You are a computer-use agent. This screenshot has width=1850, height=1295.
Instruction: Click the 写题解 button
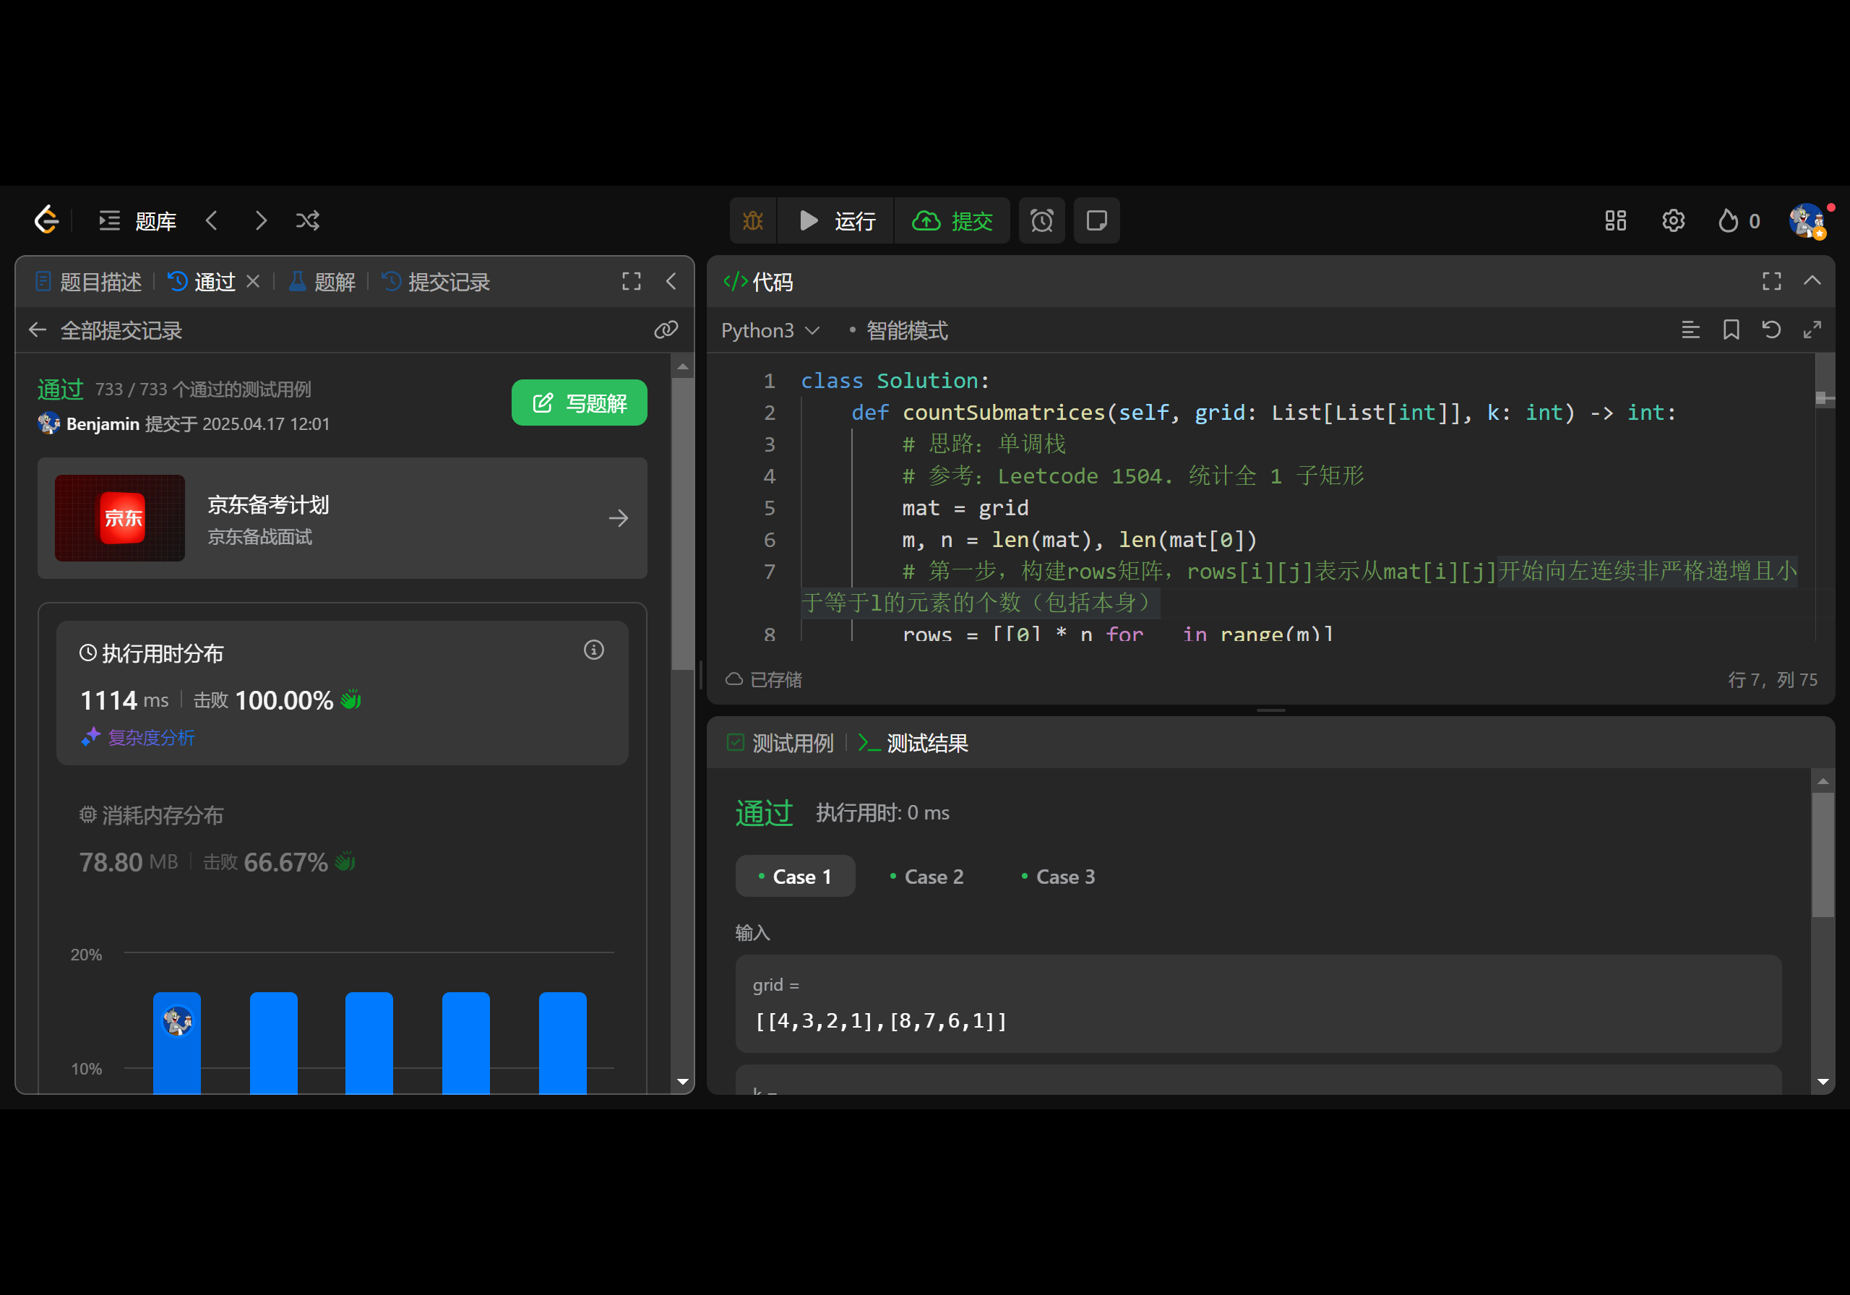[x=579, y=403]
